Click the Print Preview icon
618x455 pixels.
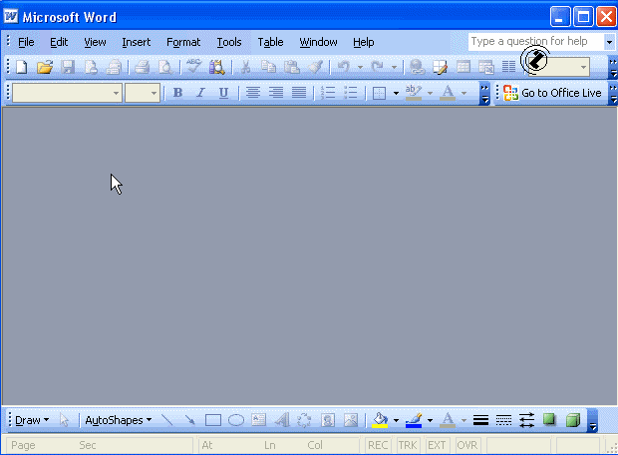[x=165, y=67]
